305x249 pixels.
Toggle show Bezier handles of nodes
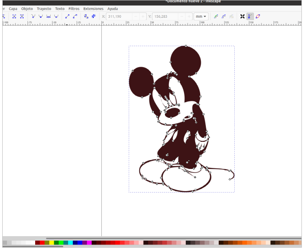tap(250, 16)
